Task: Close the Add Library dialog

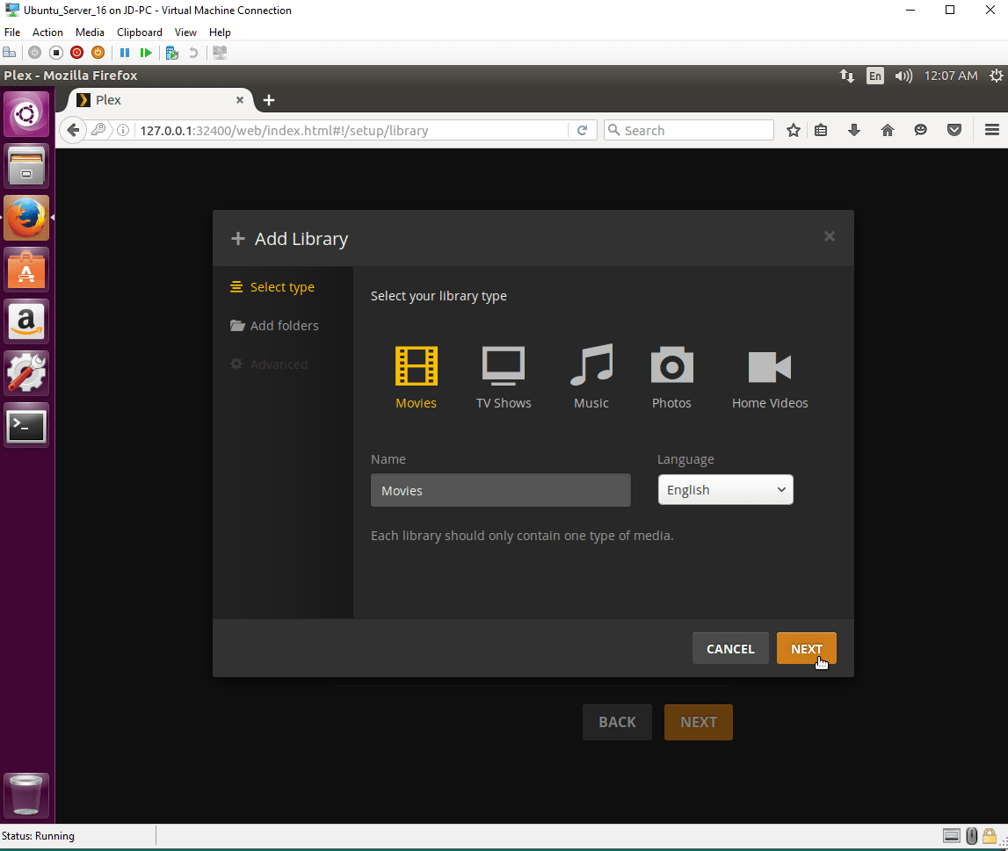Action: click(830, 236)
